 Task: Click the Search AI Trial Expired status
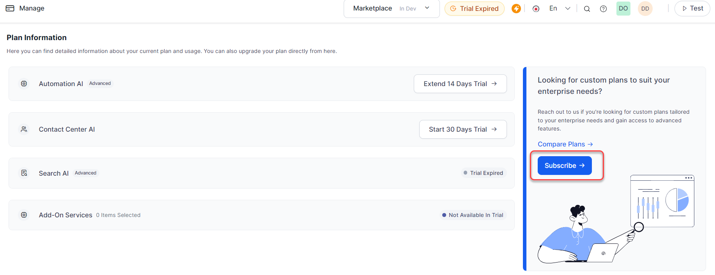(483, 173)
